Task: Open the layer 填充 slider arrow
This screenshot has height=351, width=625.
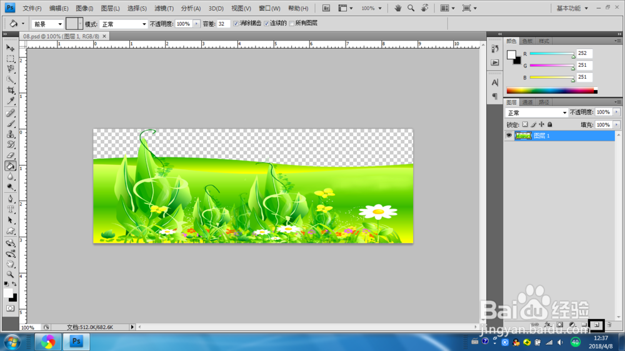Action: (x=617, y=125)
